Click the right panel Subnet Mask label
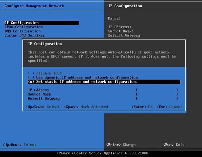202x157 pixels. point(121,31)
